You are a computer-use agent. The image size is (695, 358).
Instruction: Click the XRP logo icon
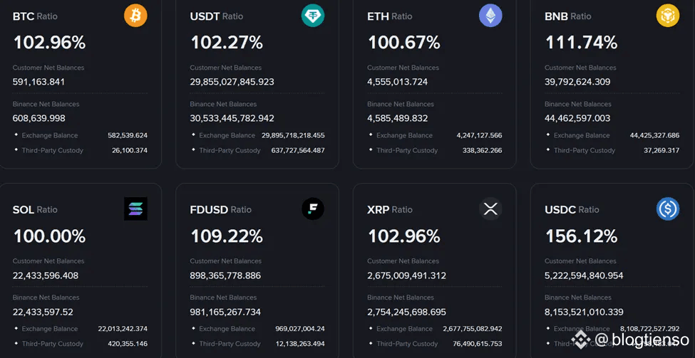point(490,209)
